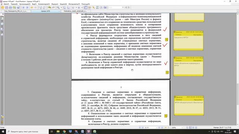The height and width of the screenshot is (134, 239).
Task: Open the Файл menu
Action: (6, 4)
